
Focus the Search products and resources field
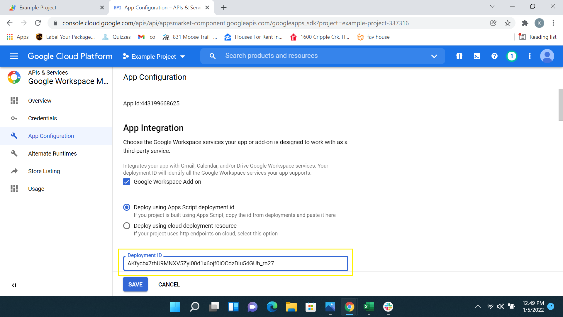(323, 56)
